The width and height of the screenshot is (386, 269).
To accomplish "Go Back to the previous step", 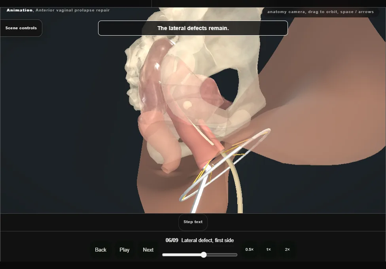I will point(101,250).
